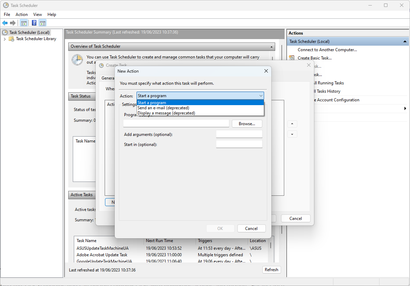Screen dimensions: 410x286
Task: Close the New Action dialog with X
Action: click(266, 71)
